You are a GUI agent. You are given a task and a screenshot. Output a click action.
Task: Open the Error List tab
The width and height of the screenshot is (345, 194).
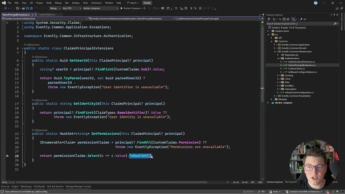tap(5, 186)
